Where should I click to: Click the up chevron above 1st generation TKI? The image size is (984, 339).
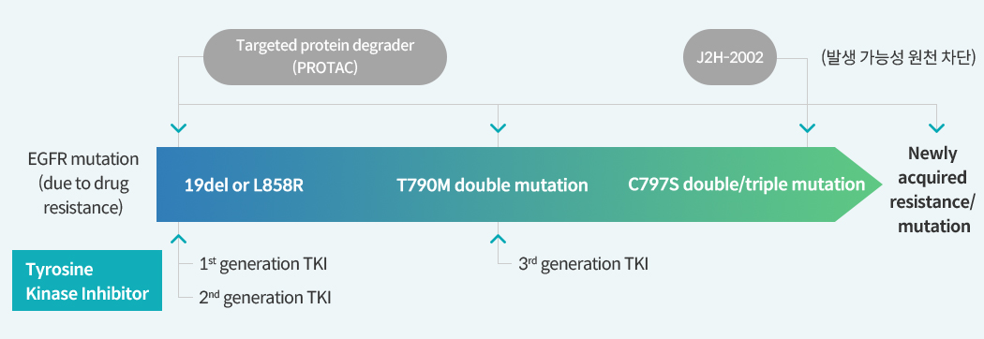tap(179, 238)
